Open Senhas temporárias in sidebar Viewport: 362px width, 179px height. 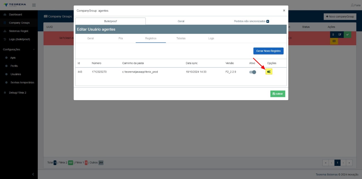[22, 83]
